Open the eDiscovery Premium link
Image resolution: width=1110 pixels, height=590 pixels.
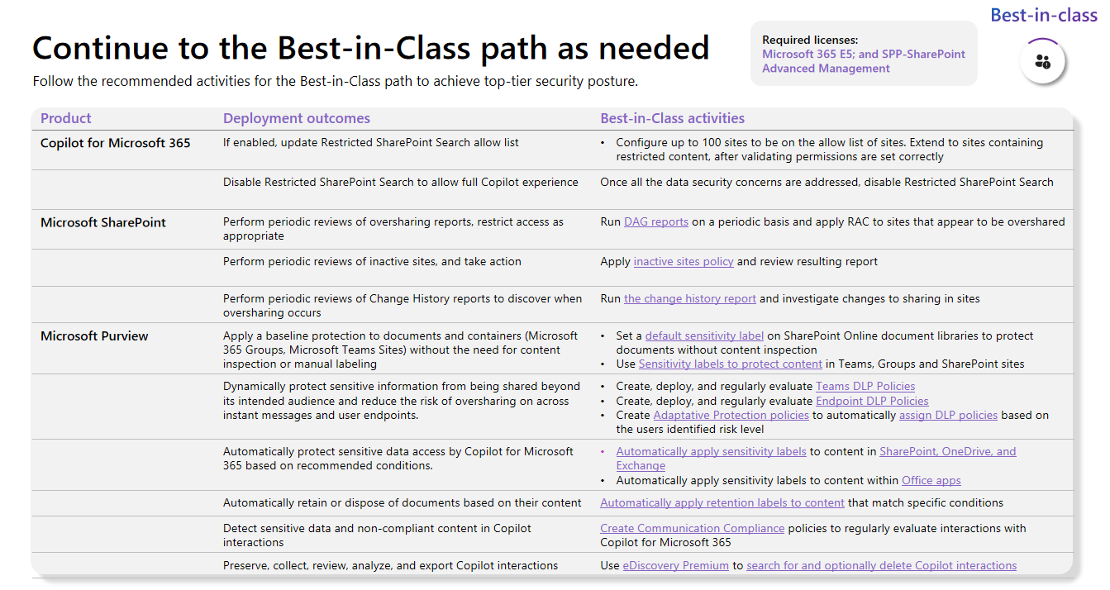[x=676, y=565]
